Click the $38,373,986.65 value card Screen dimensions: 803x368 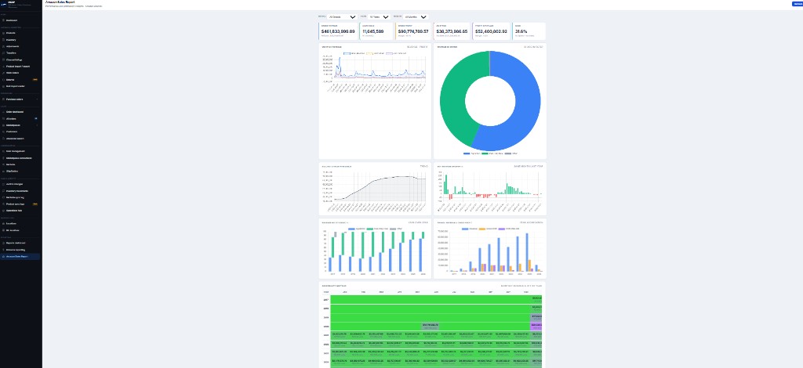point(452,31)
